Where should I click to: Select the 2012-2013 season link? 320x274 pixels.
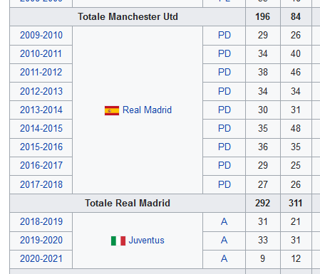click(x=41, y=91)
